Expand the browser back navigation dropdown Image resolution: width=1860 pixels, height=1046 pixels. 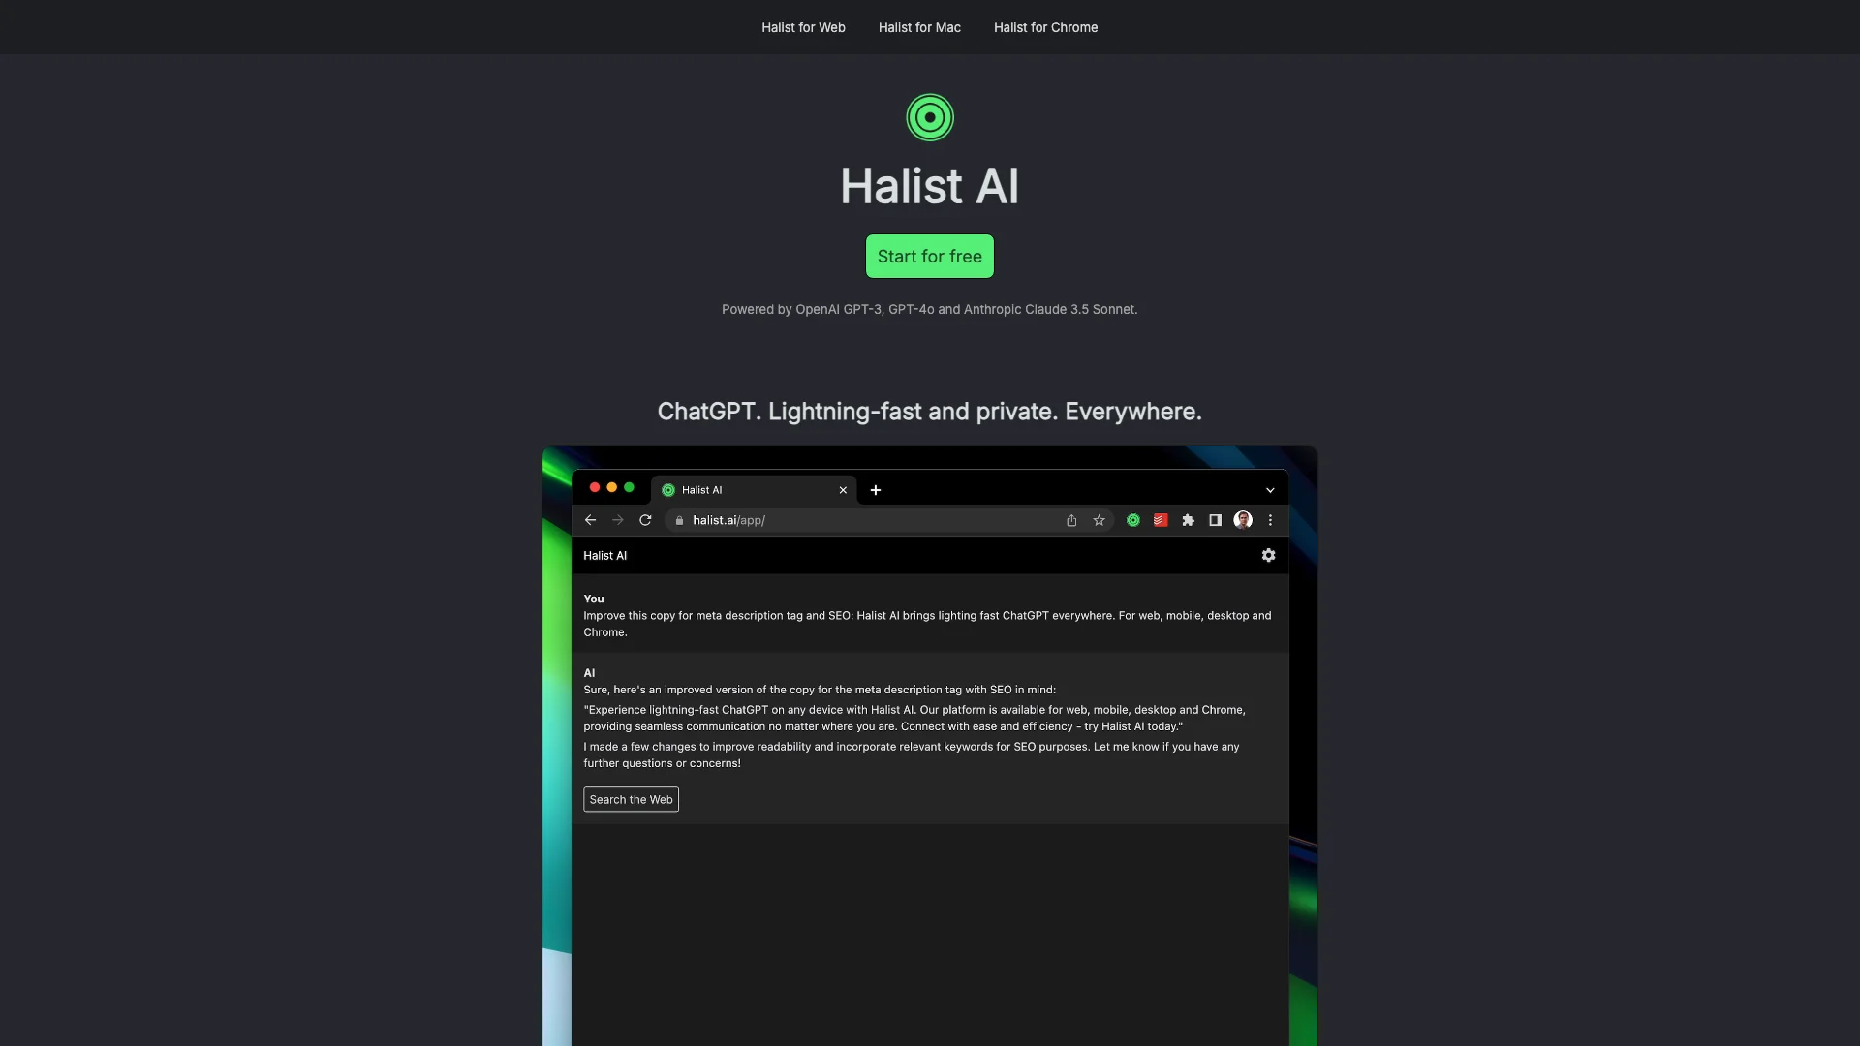coord(592,520)
